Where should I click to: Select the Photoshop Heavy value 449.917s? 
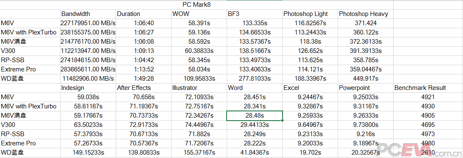coord(365,79)
